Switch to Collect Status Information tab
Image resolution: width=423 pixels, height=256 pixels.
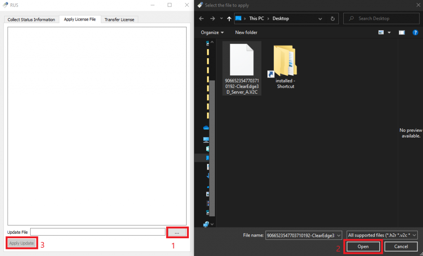pyautogui.click(x=31, y=19)
